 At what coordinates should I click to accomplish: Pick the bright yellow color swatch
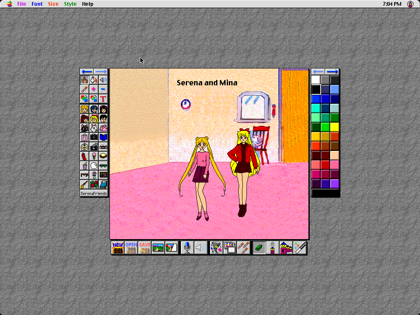point(334,127)
